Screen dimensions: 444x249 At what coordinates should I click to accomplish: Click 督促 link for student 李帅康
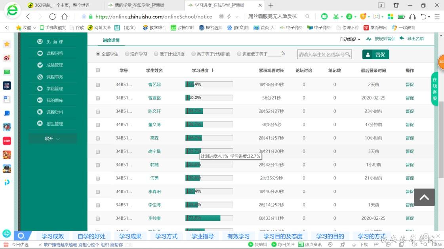410,218
